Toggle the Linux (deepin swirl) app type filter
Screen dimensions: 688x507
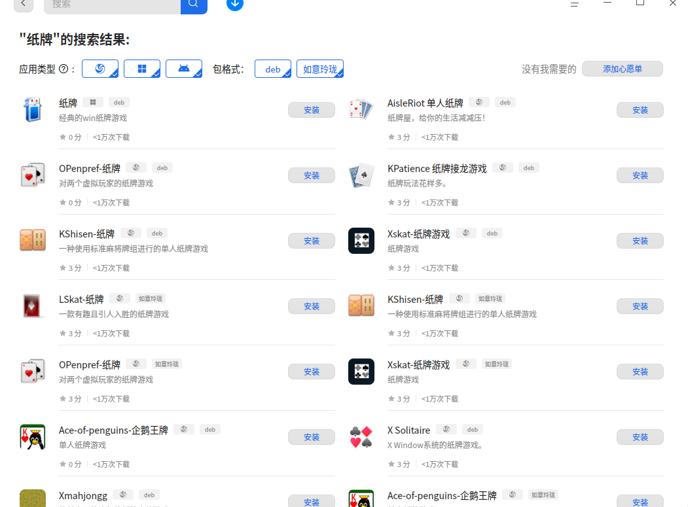pos(100,69)
